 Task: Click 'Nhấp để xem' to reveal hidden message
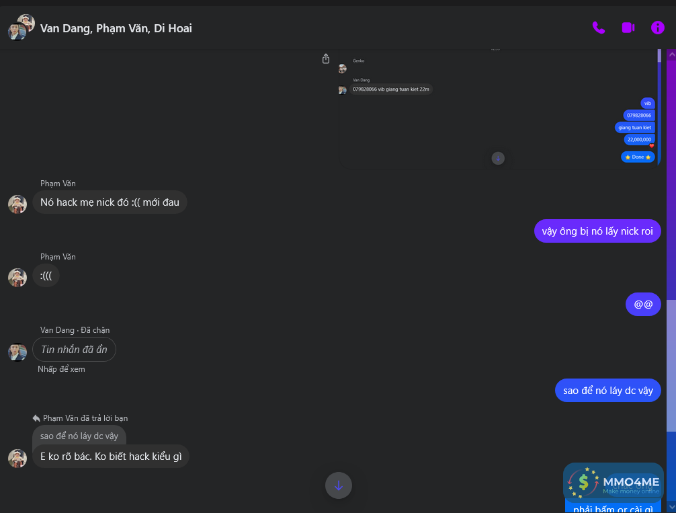61,369
